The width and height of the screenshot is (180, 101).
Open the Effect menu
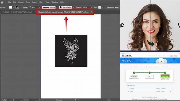(x=41, y=2)
